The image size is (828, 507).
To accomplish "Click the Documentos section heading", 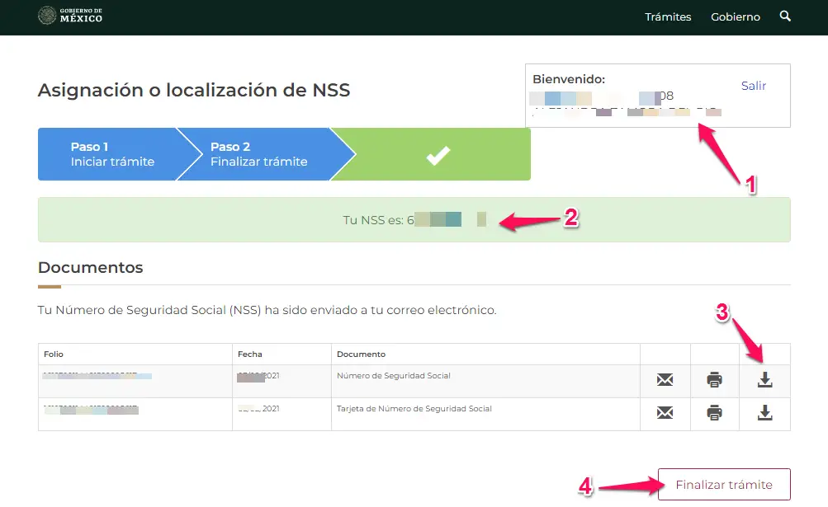I will coord(90,267).
